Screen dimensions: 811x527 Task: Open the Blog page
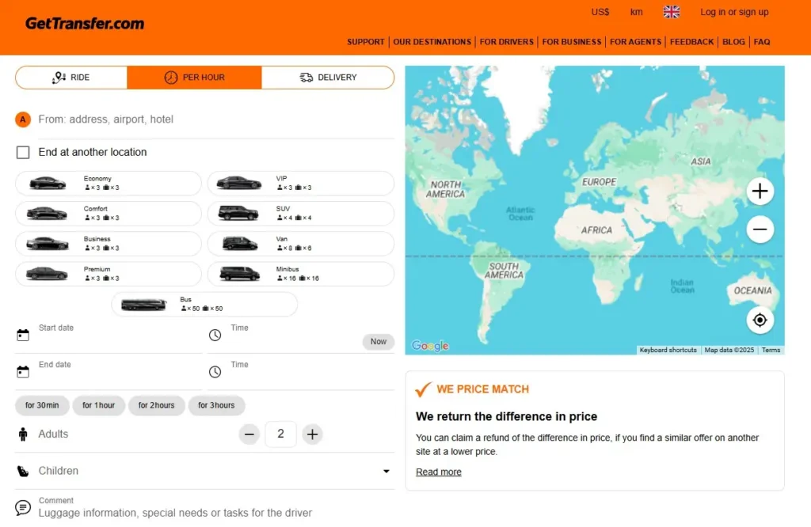[733, 42]
